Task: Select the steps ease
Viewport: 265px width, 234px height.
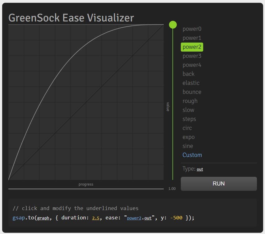Action: 189,119
